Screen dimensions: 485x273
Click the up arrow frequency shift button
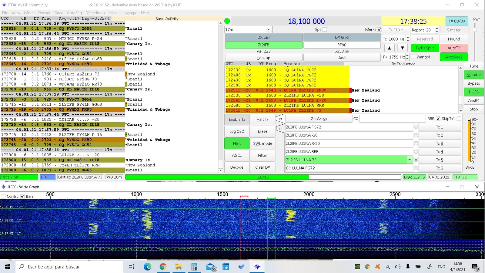click(389, 48)
